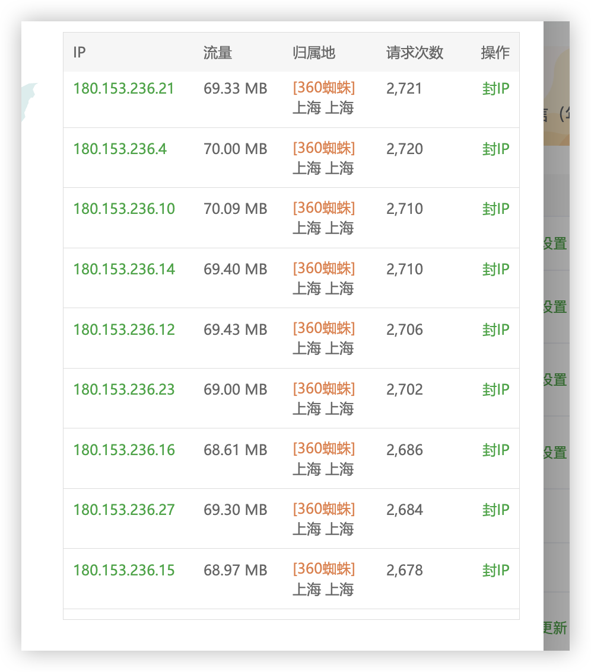591x672 pixels.
Task: Click IP address 180.153.236.12
Action: (124, 330)
